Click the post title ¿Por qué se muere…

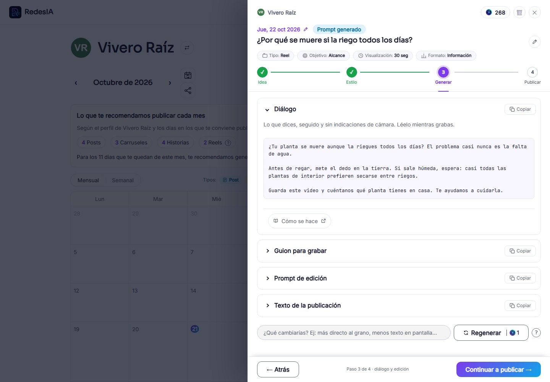point(335,40)
